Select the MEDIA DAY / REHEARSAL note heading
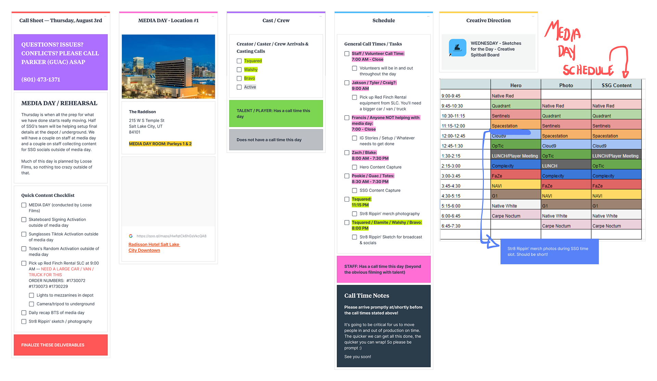 [59, 103]
